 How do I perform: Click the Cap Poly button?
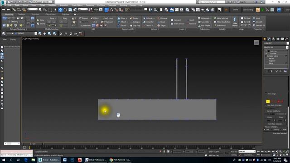[135, 25]
